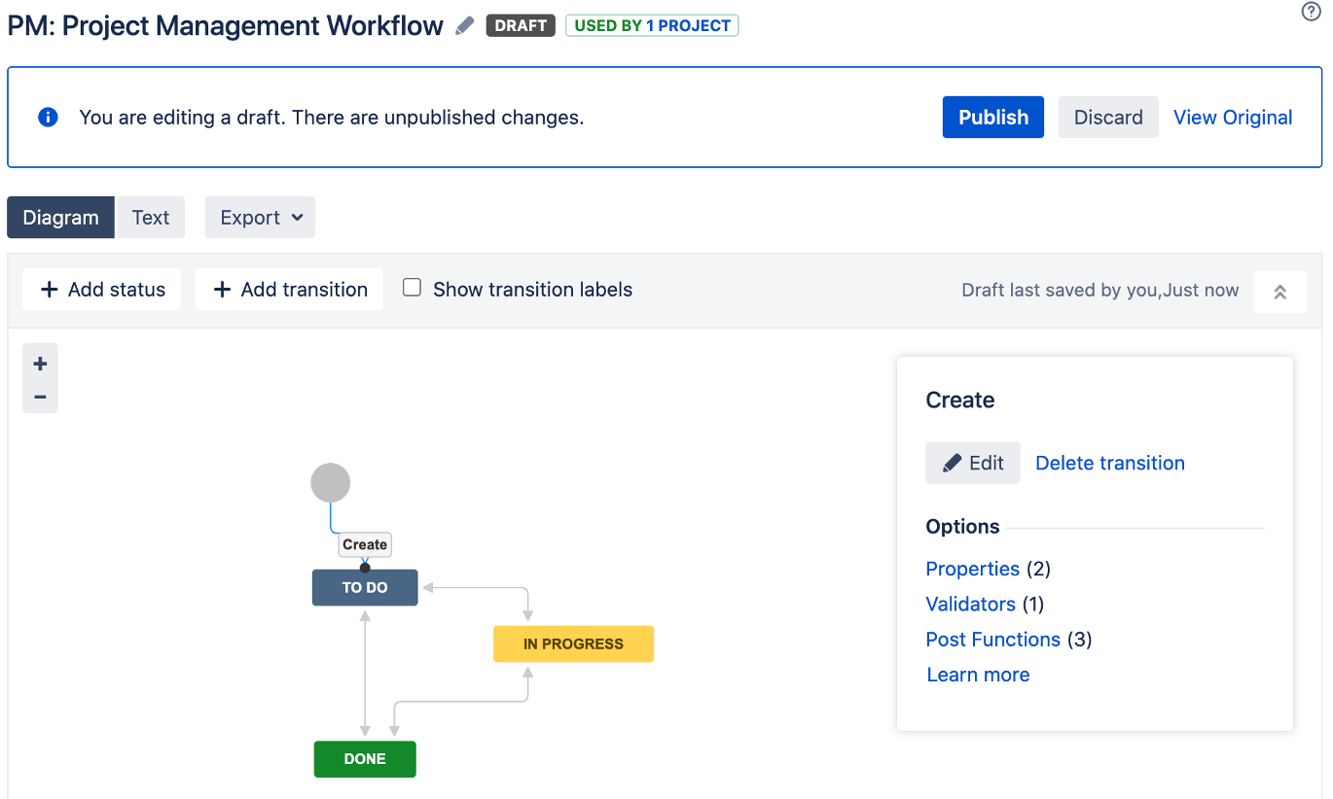Click the pencil icon to rename the workflow
The image size is (1333, 799).
464,25
